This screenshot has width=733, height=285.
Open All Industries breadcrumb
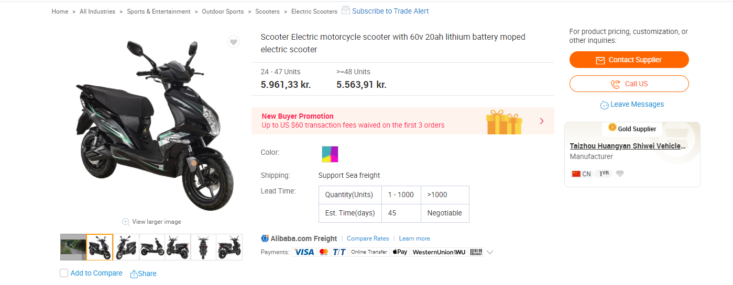tap(97, 12)
